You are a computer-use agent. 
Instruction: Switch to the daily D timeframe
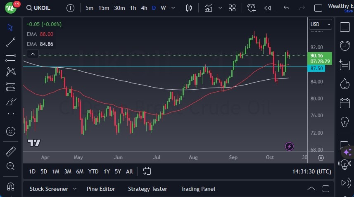[x=154, y=8]
